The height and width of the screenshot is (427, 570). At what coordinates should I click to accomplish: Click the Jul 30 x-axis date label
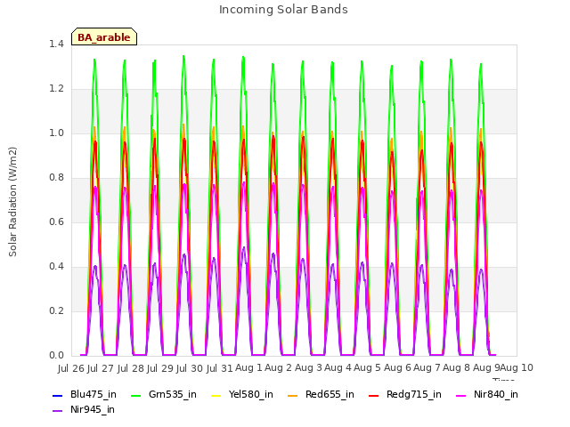coord(190,368)
